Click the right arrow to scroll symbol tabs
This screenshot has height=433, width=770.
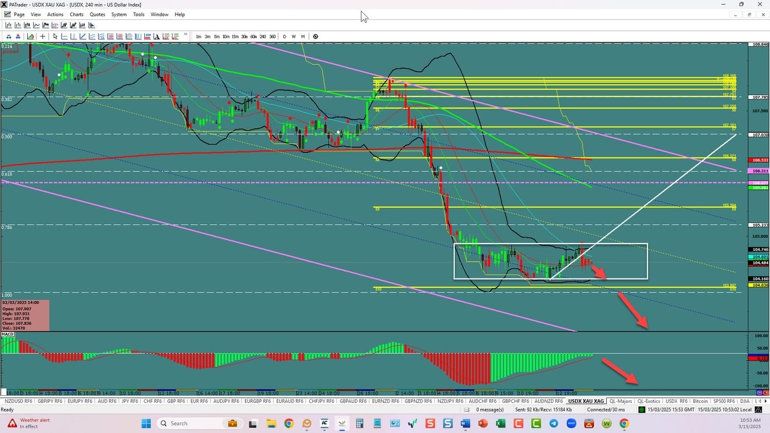(x=766, y=401)
